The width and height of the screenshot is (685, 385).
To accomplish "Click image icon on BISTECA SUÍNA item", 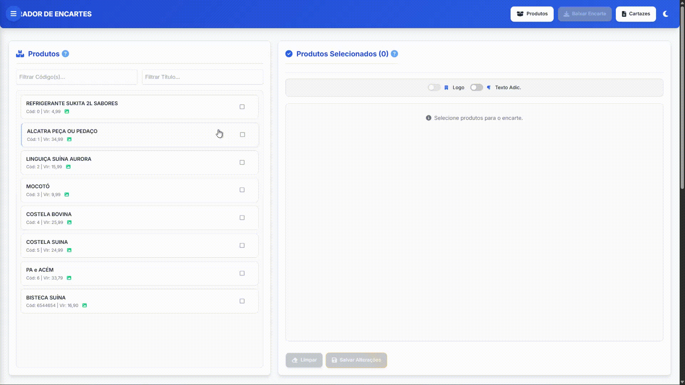I will click(85, 306).
